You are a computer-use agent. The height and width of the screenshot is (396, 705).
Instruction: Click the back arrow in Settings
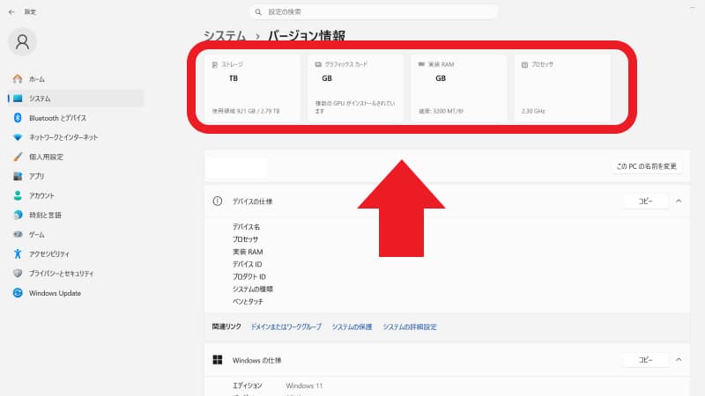tap(11, 12)
